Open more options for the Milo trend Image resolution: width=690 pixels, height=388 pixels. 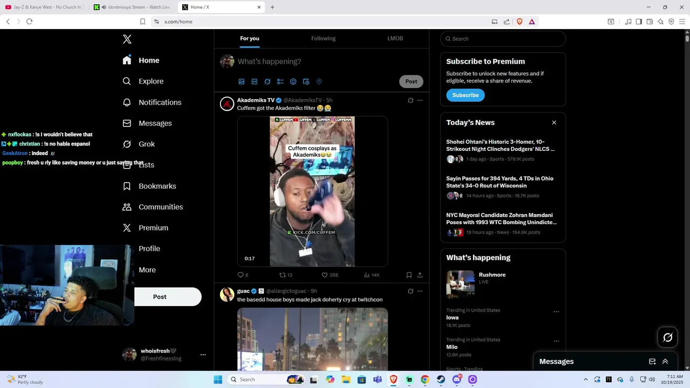pyautogui.click(x=556, y=341)
